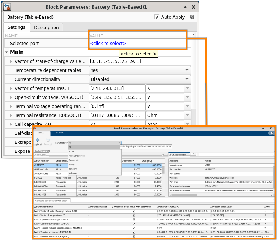Click the Apply all arrow icon
The width and height of the screenshot is (278, 242).
coord(37,140)
